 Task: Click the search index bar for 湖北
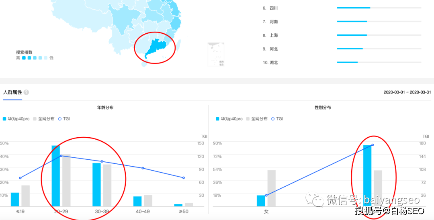379,62
